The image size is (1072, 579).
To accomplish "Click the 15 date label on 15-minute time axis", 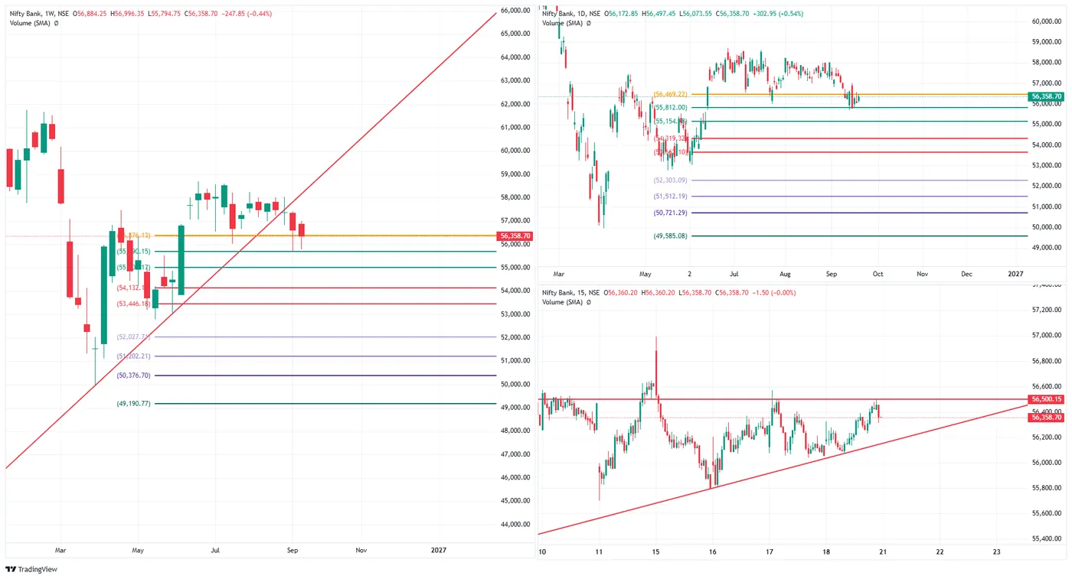I will (x=655, y=551).
